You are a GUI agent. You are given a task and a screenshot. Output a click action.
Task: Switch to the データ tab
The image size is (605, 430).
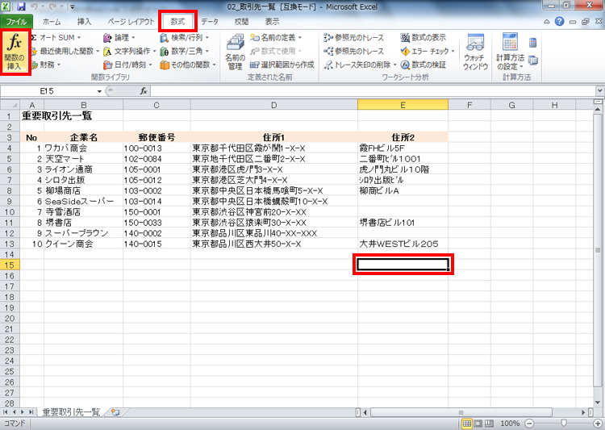(x=210, y=22)
